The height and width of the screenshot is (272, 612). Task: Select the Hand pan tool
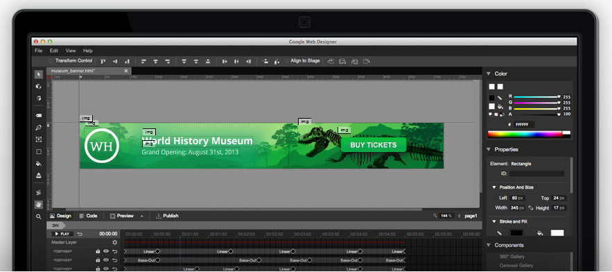coord(38,205)
